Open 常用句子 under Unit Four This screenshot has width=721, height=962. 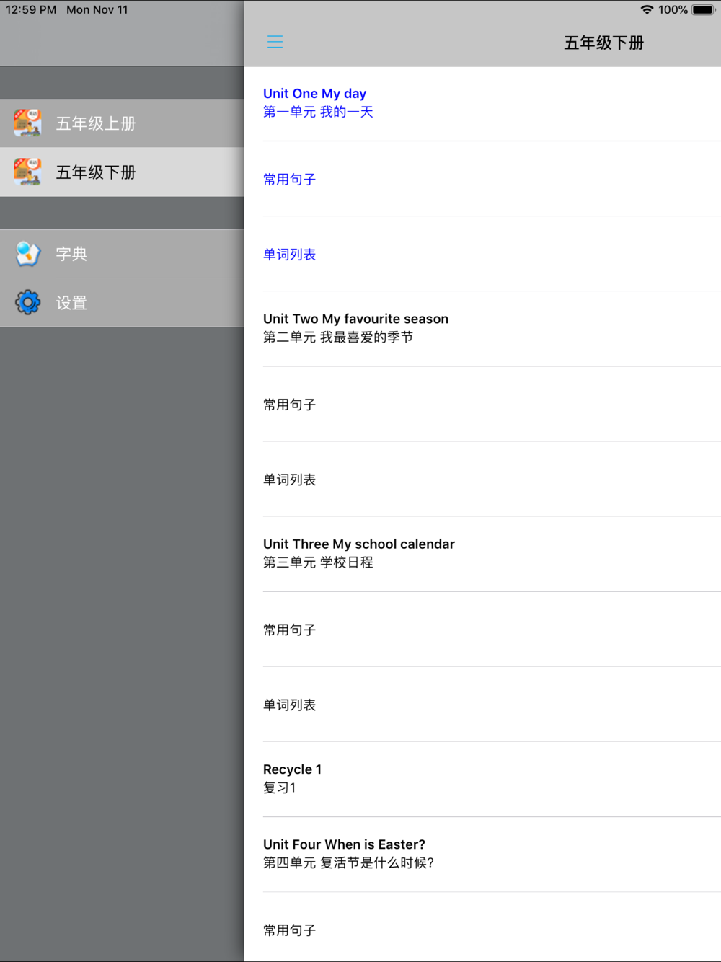click(x=482, y=927)
